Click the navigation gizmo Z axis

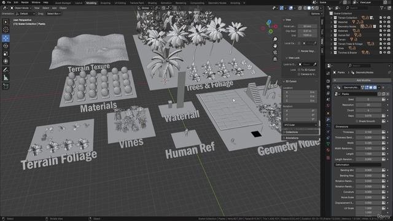tap(269, 22)
